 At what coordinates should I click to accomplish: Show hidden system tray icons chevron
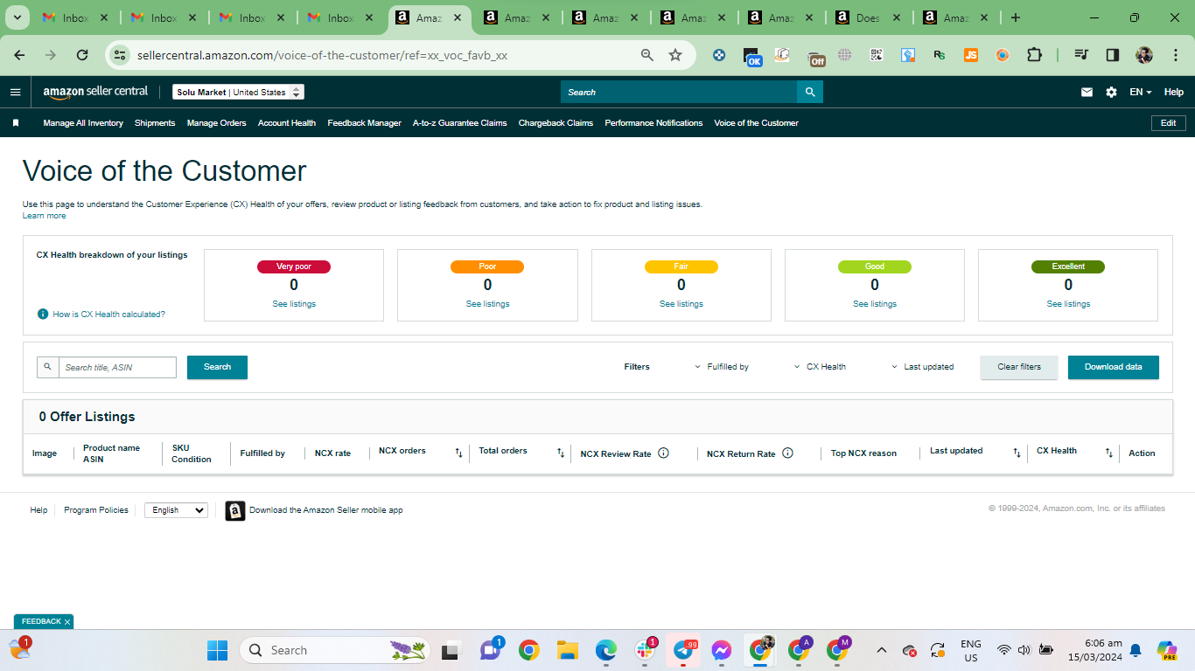tap(882, 650)
